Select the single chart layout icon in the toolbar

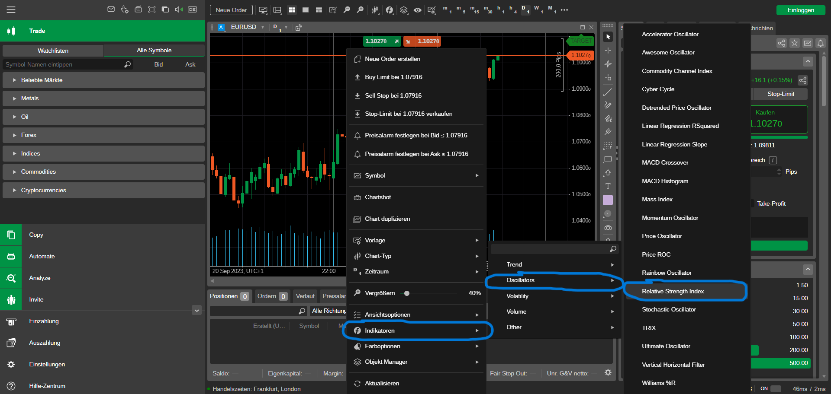click(x=306, y=10)
